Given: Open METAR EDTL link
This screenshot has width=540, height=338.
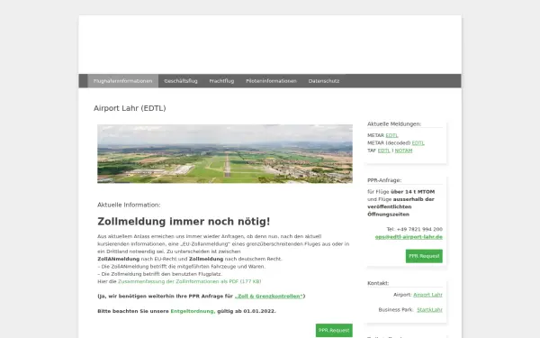Looking at the screenshot, I should coord(391,135).
